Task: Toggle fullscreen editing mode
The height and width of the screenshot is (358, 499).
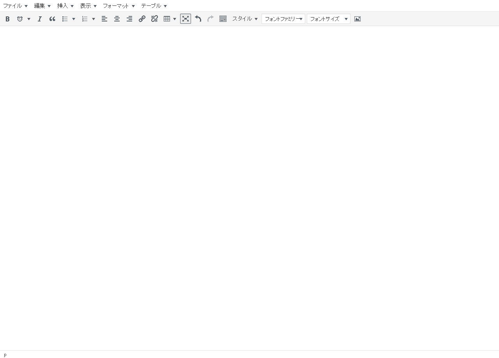Action: pyautogui.click(x=186, y=19)
